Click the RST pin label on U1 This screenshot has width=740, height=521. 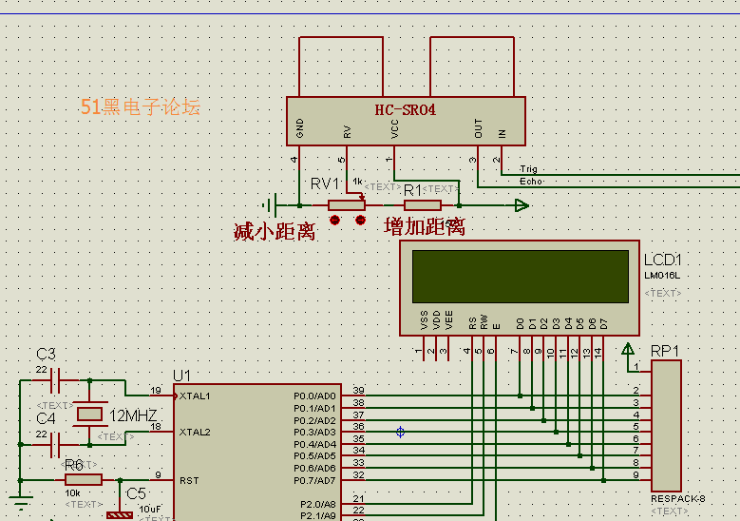click(x=189, y=480)
